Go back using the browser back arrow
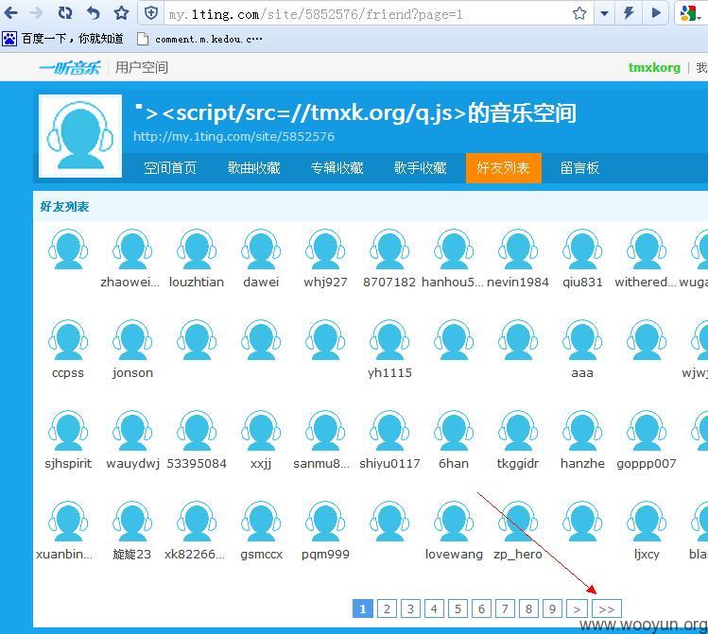Screen dimensions: 708x634 [10, 13]
